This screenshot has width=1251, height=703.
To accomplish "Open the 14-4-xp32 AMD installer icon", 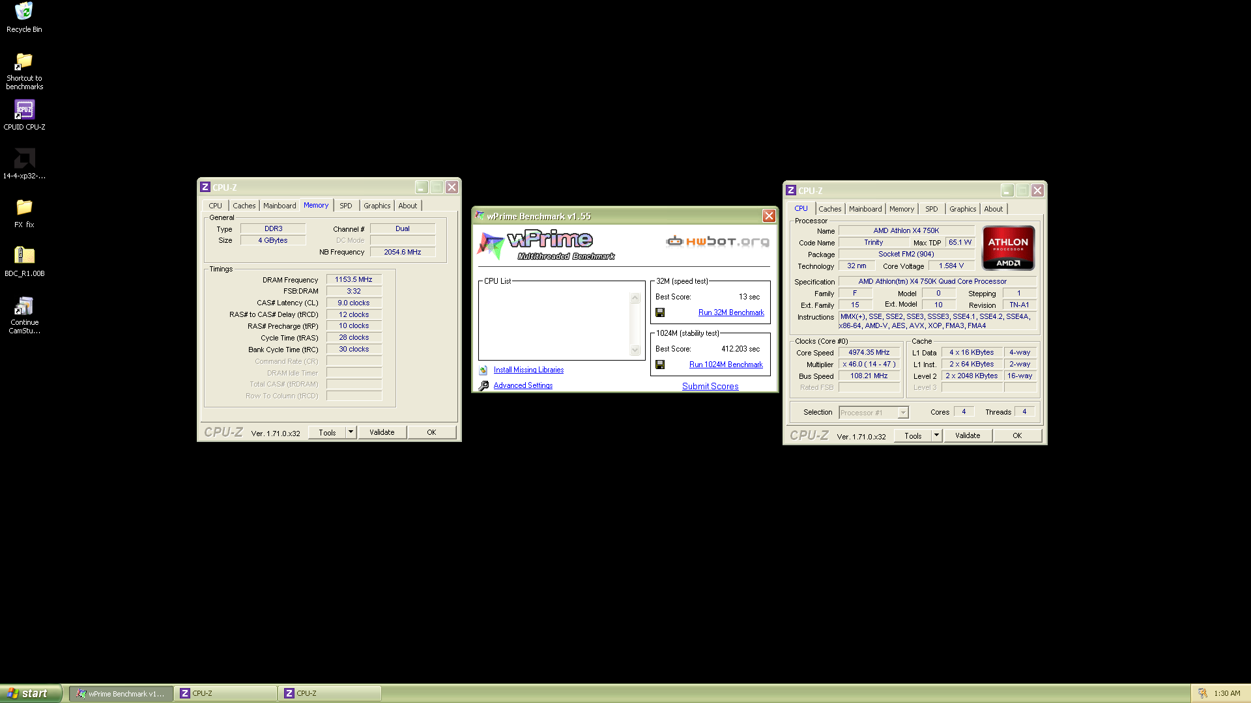I will click(24, 158).
